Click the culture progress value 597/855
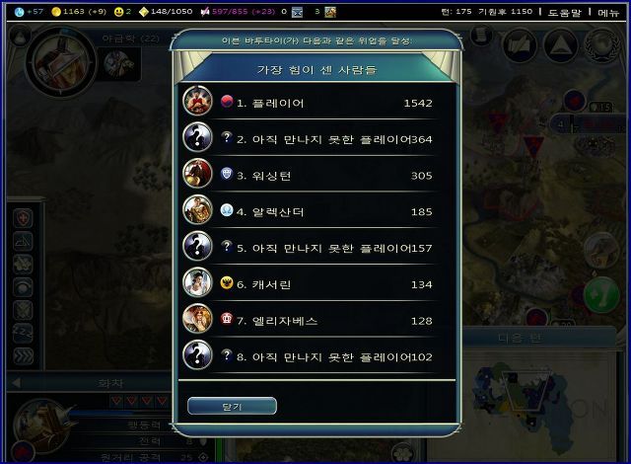631x464 pixels. [230, 12]
